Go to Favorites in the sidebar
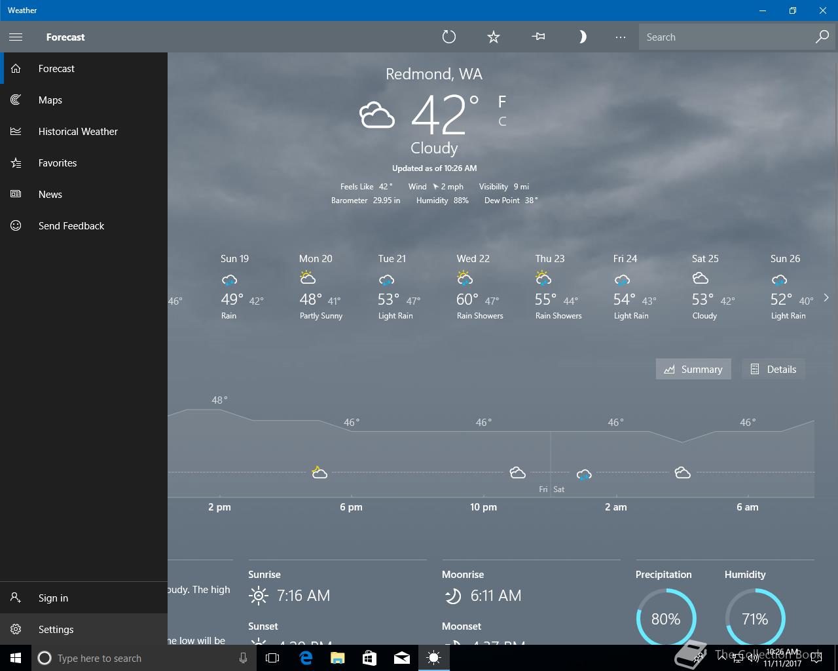This screenshot has width=838, height=671. tap(84, 163)
